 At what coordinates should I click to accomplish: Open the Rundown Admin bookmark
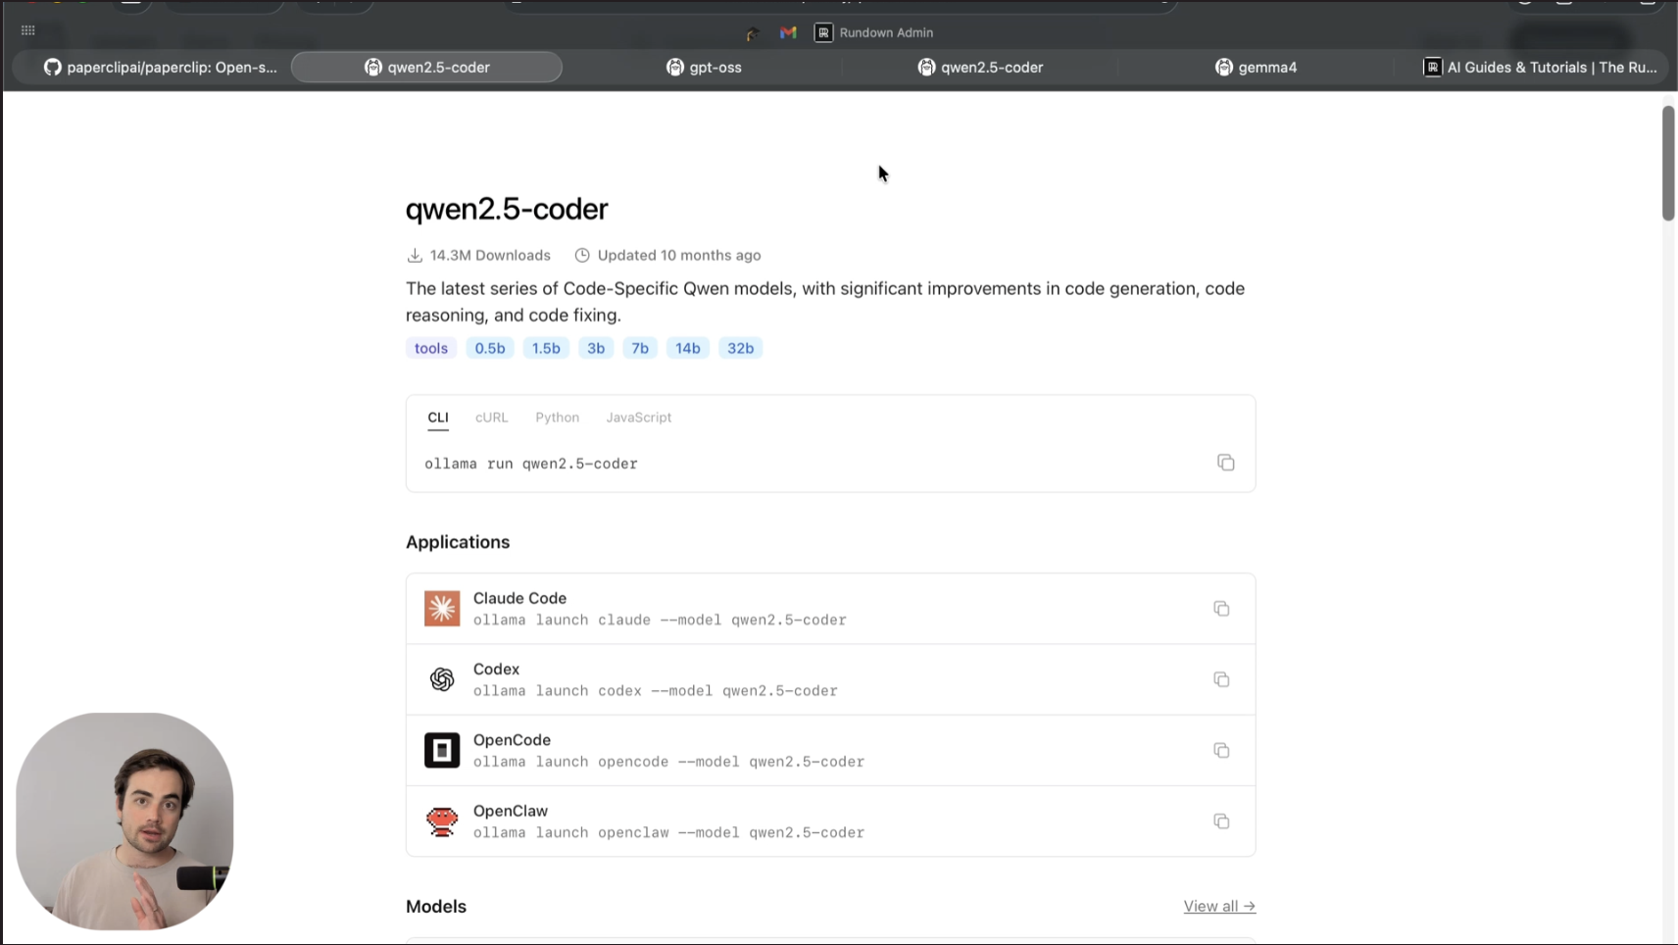click(x=874, y=31)
